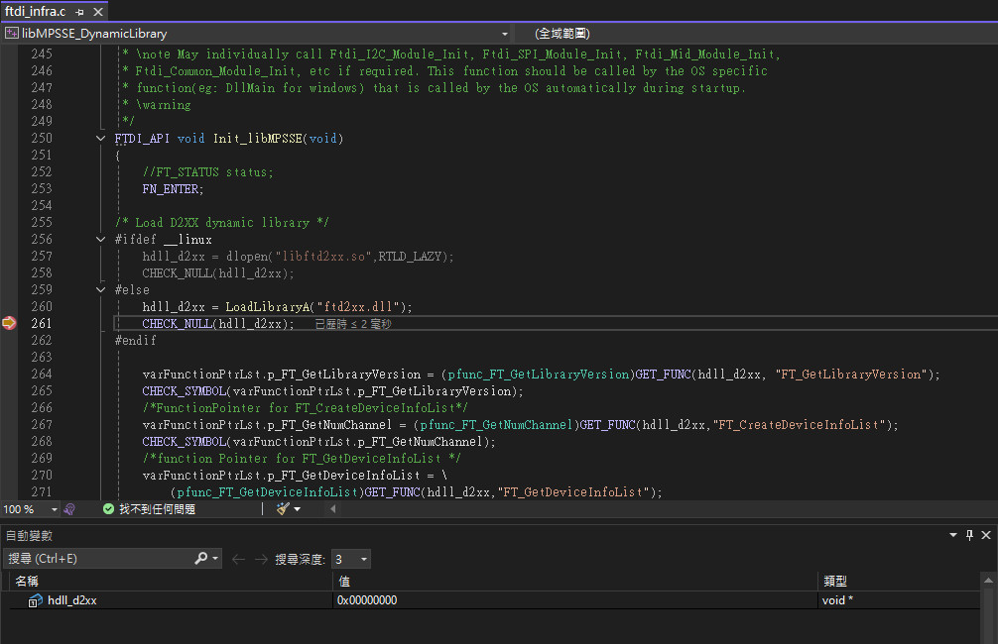
Task: Open the 100 % zoom level dropdown
Action: 54,509
